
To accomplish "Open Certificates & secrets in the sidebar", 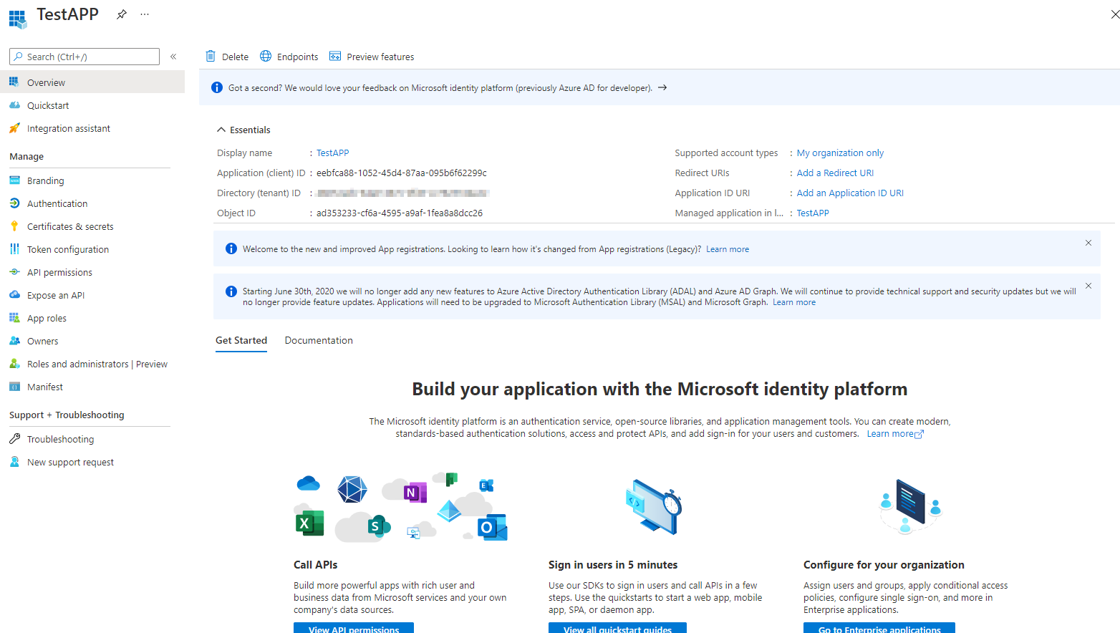I will click(x=69, y=226).
